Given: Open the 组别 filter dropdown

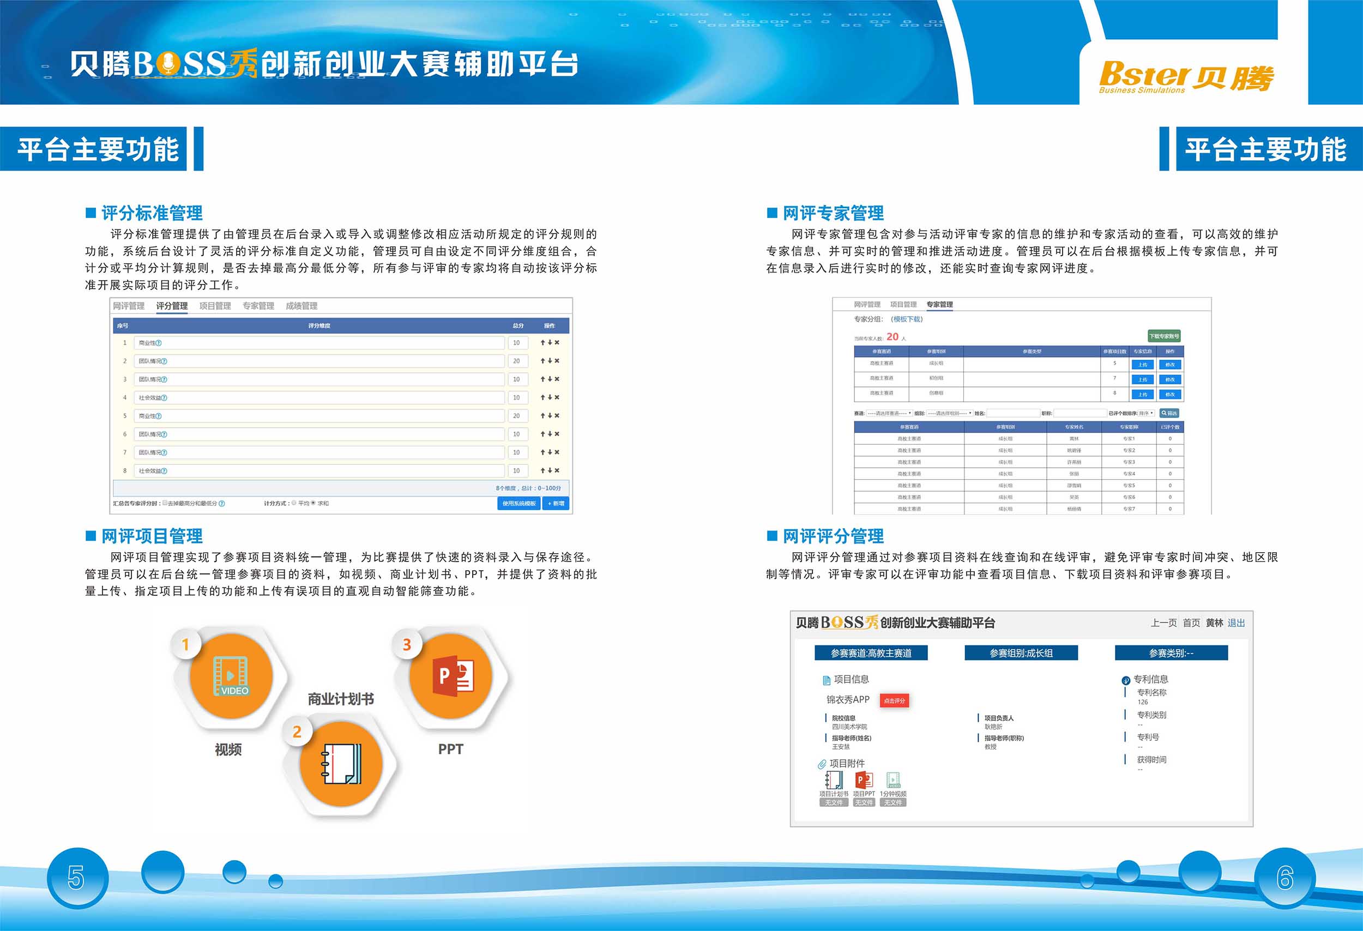Looking at the screenshot, I should click(x=950, y=413).
